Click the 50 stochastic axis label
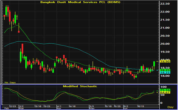The width and height of the screenshot is (178, 110). click(162, 95)
